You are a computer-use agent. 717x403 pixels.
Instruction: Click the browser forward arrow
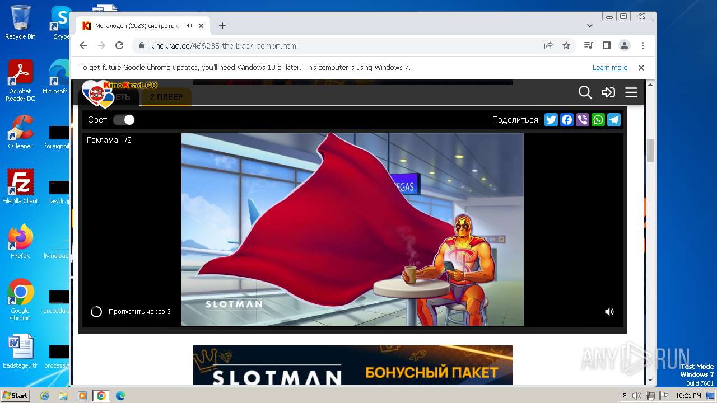click(x=101, y=45)
